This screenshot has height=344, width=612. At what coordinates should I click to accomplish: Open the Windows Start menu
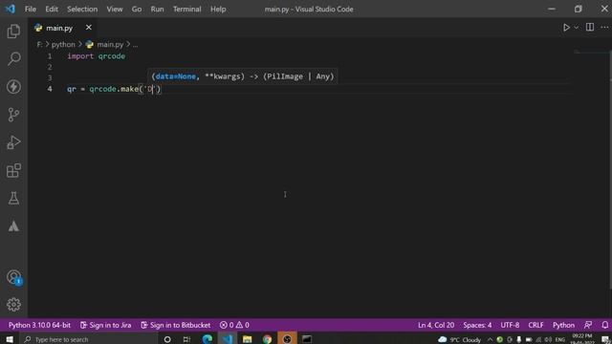point(10,339)
